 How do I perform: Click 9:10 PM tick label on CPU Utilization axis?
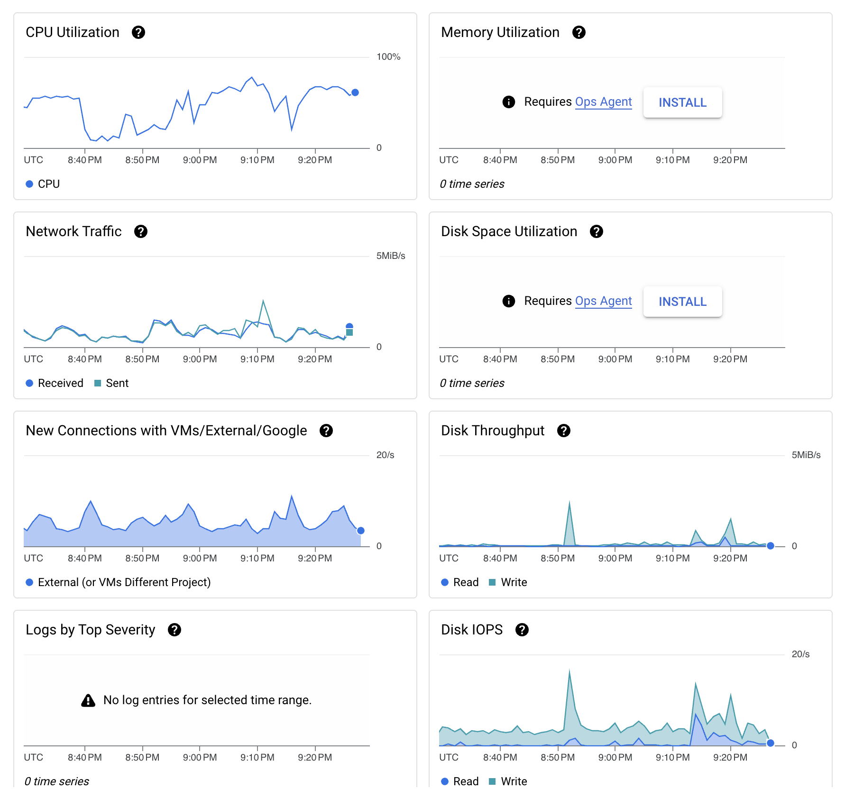[x=257, y=160]
